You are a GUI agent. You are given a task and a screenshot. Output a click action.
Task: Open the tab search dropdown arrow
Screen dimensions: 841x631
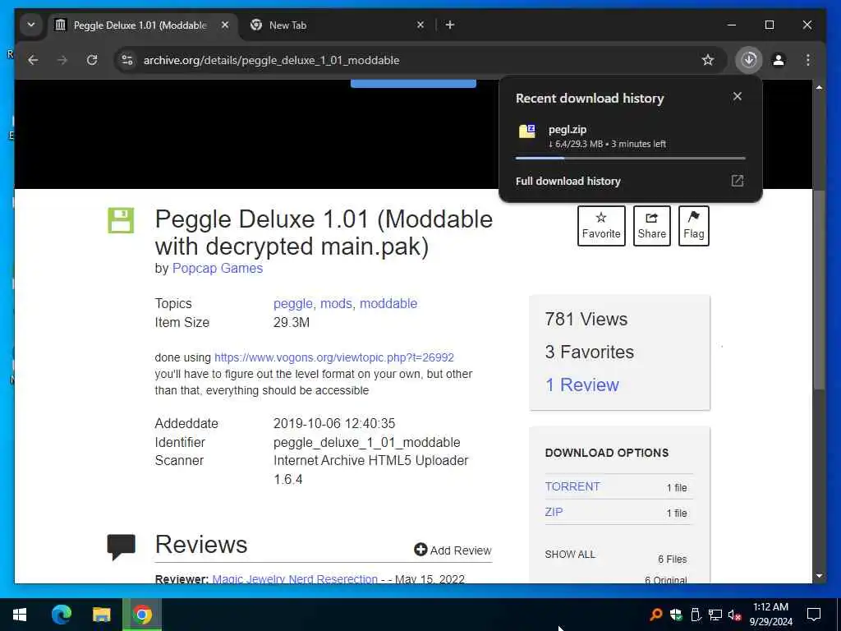coord(31,25)
